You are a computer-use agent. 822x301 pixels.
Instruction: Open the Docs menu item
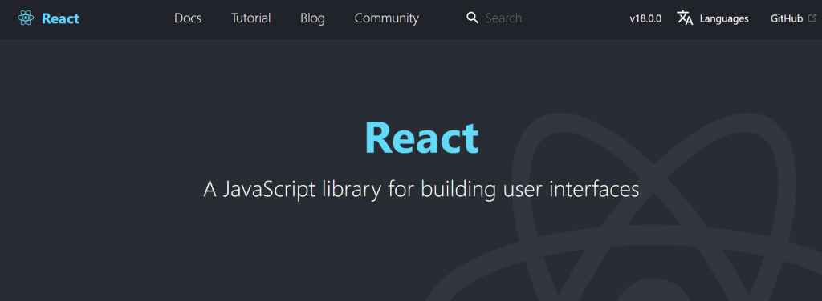[x=188, y=18]
